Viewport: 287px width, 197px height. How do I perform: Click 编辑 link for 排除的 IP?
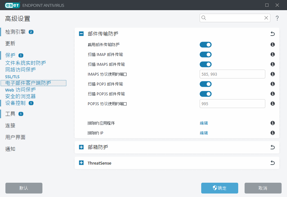(x=204, y=133)
